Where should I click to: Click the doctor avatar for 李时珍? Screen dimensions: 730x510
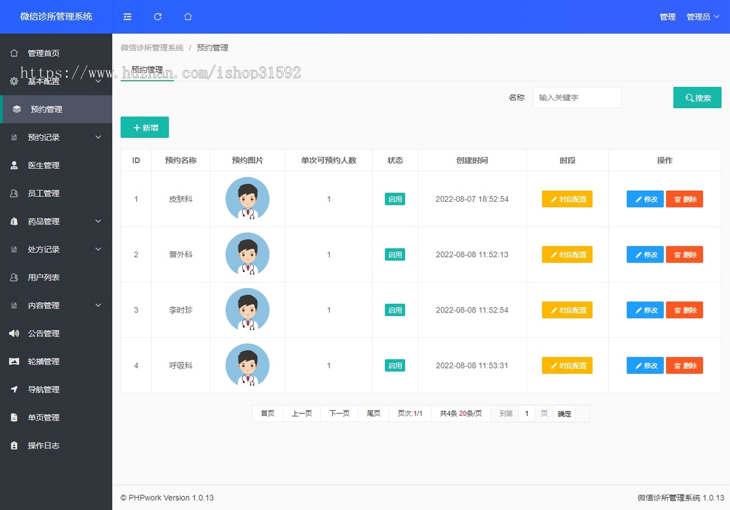[x=248, y=309]
